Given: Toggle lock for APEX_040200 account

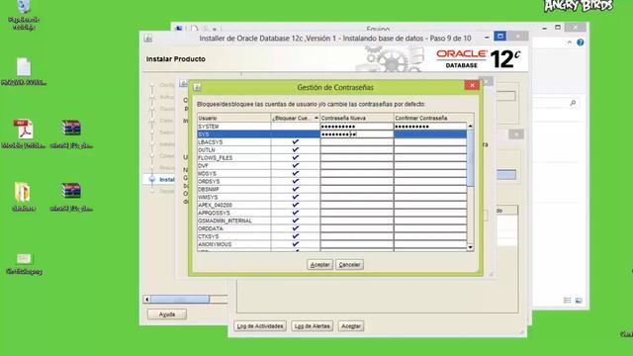Looking at the screenshot, I should (296, 205).
